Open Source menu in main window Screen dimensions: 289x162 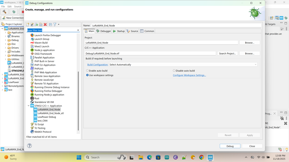point(18,6)
